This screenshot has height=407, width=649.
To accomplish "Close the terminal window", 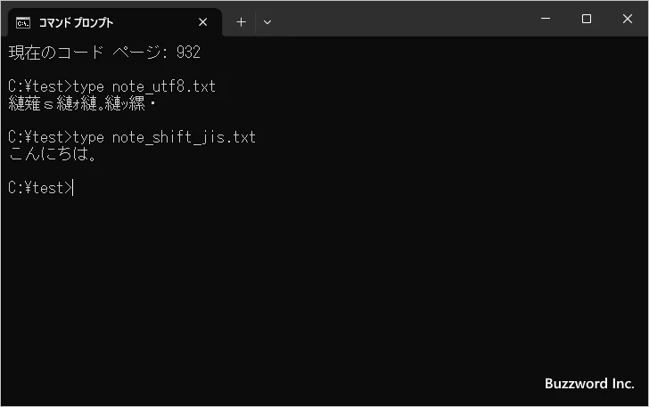I will [x=627, y=19].
